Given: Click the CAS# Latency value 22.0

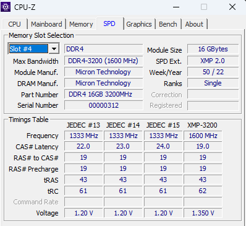Looking at the screenshot, I should pyautogui.click(x=83, y=146).
